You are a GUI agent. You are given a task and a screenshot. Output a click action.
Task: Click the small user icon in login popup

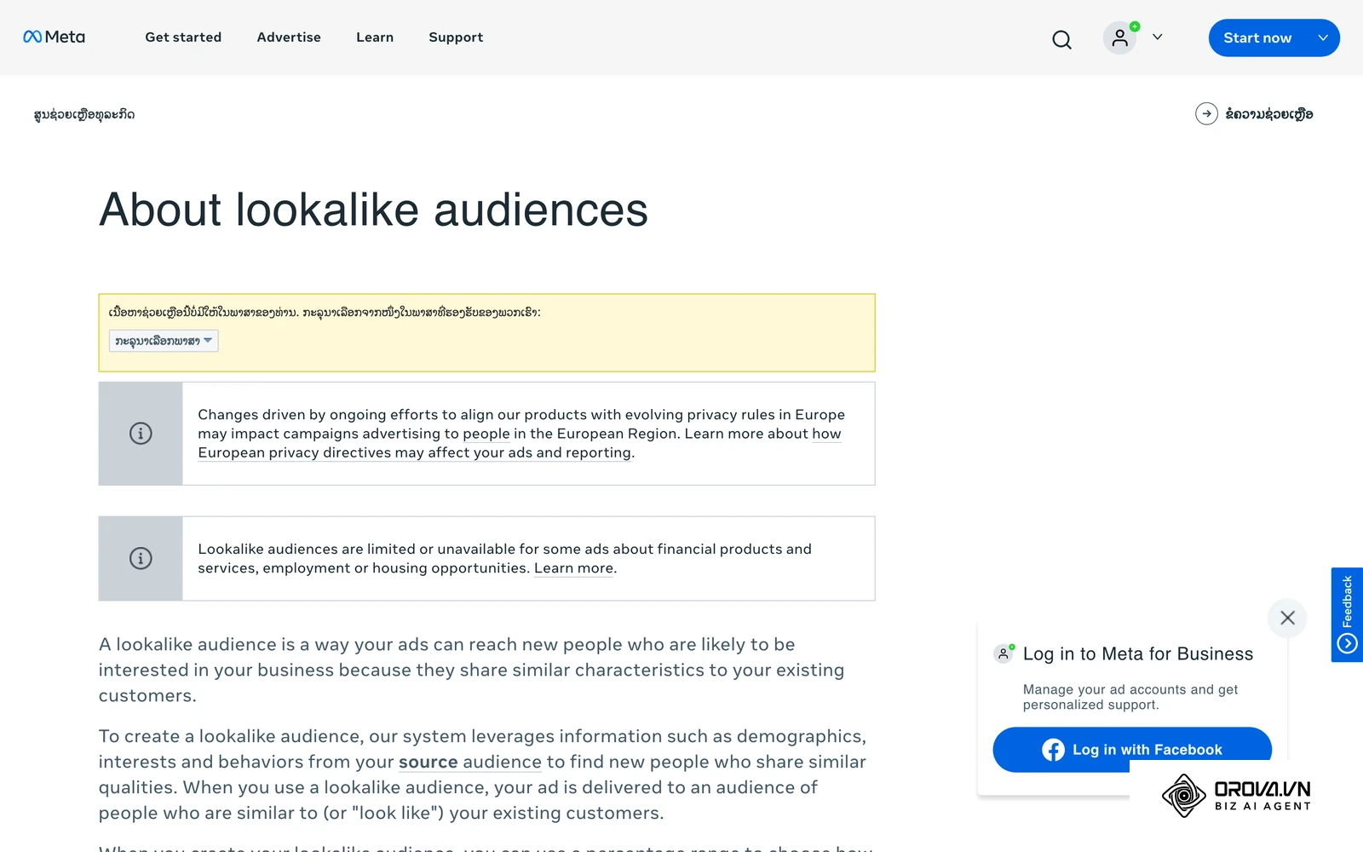[1004, 654]
